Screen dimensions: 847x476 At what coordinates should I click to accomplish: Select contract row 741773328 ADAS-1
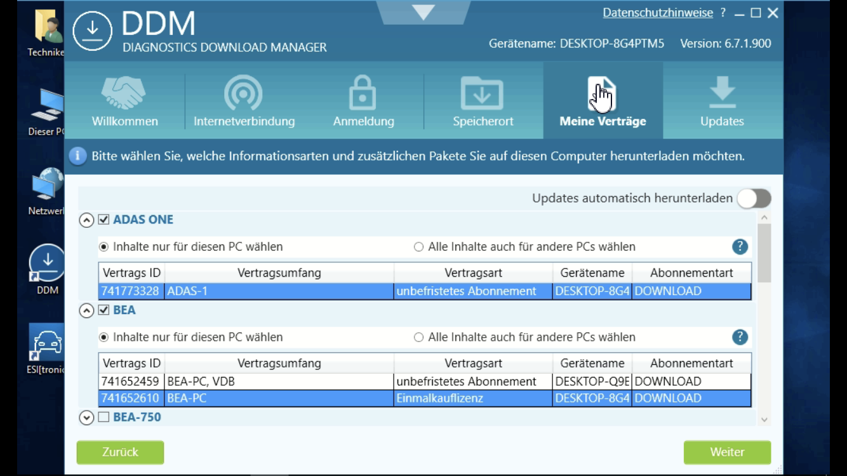[x=425, y=291]
